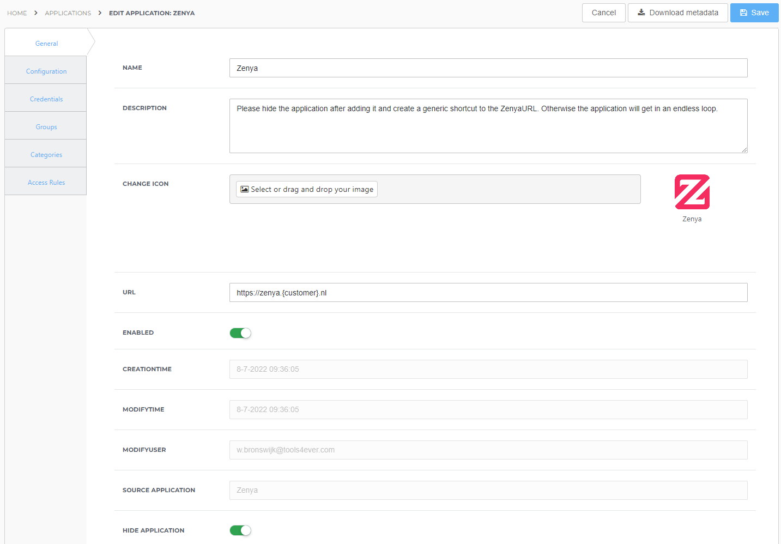Click inside the Description text area
Image resolution: width=781 pixels, height=544 pixels.
coord(488,126)
